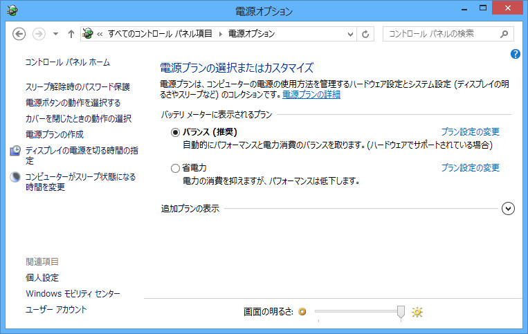The height and width of the screenshot is (334, 528).
Task: Open スリープ解除時のパスワード保護 link
Action: (78, 86)
